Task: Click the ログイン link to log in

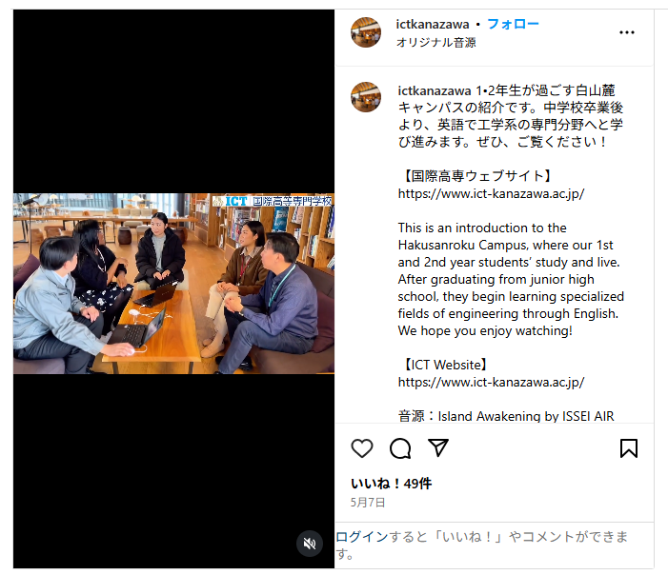Action: pyautogui.click(x=362, y=537)
